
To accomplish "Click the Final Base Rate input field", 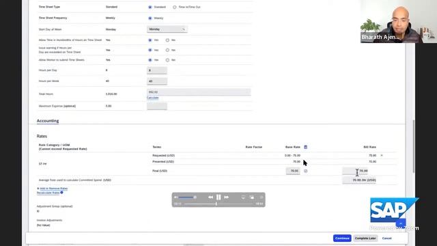I will [x=293, y=171].
